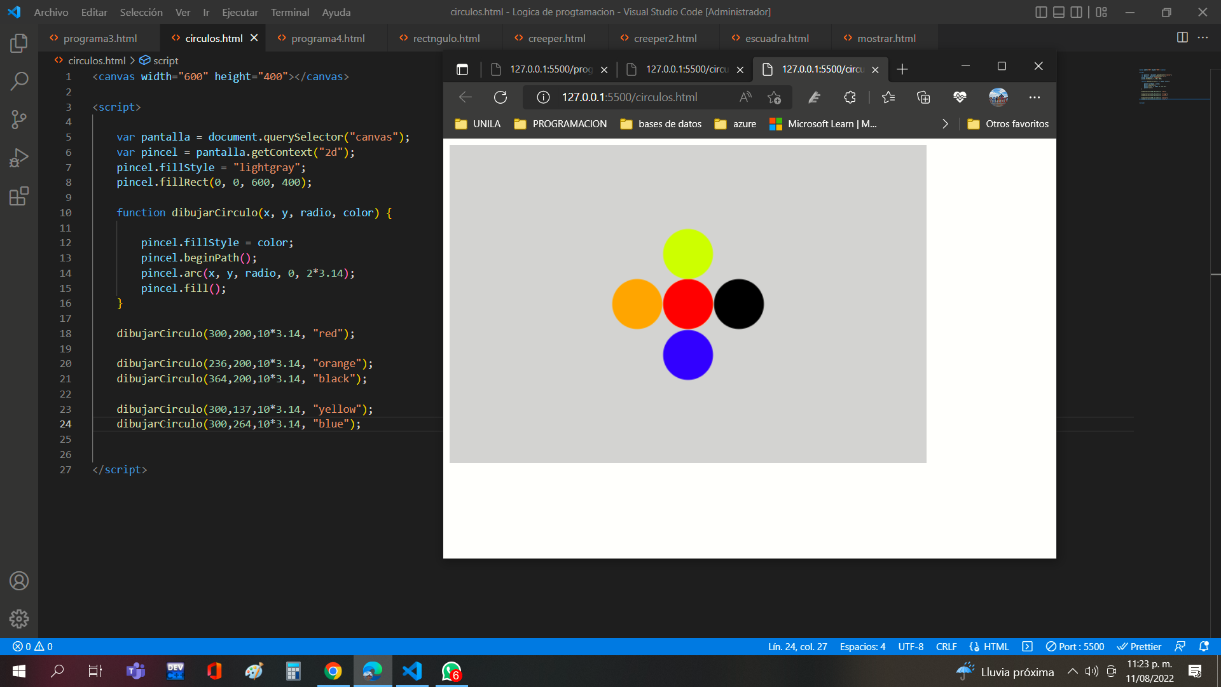The height and width of the screenshot is (687, 1221).
Task: Switch to mostrar.html editor tab
Action: click(x=885, y=38)
